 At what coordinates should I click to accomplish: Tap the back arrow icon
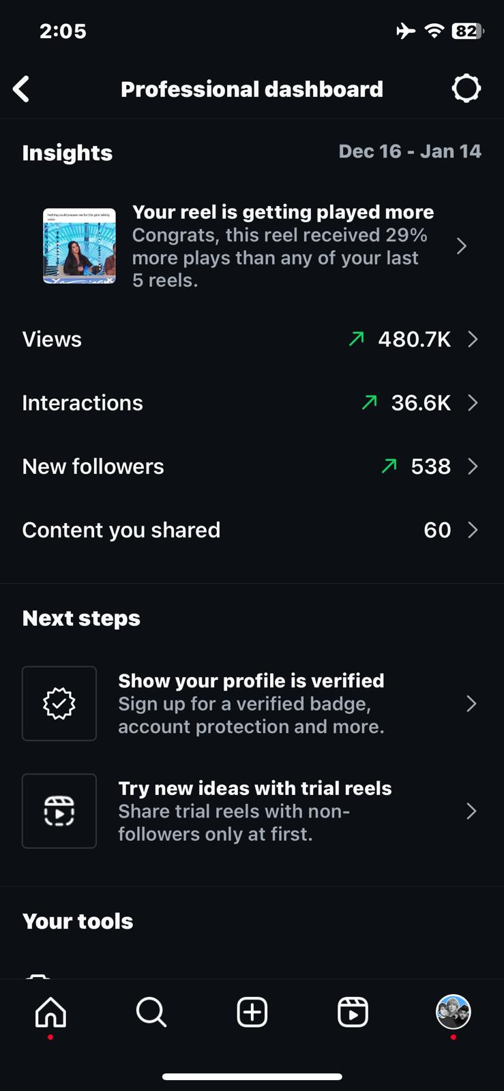coord(22,89)
